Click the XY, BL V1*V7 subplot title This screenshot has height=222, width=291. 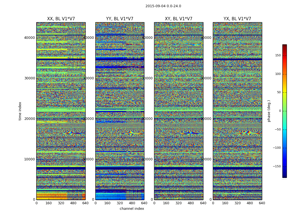178,19
